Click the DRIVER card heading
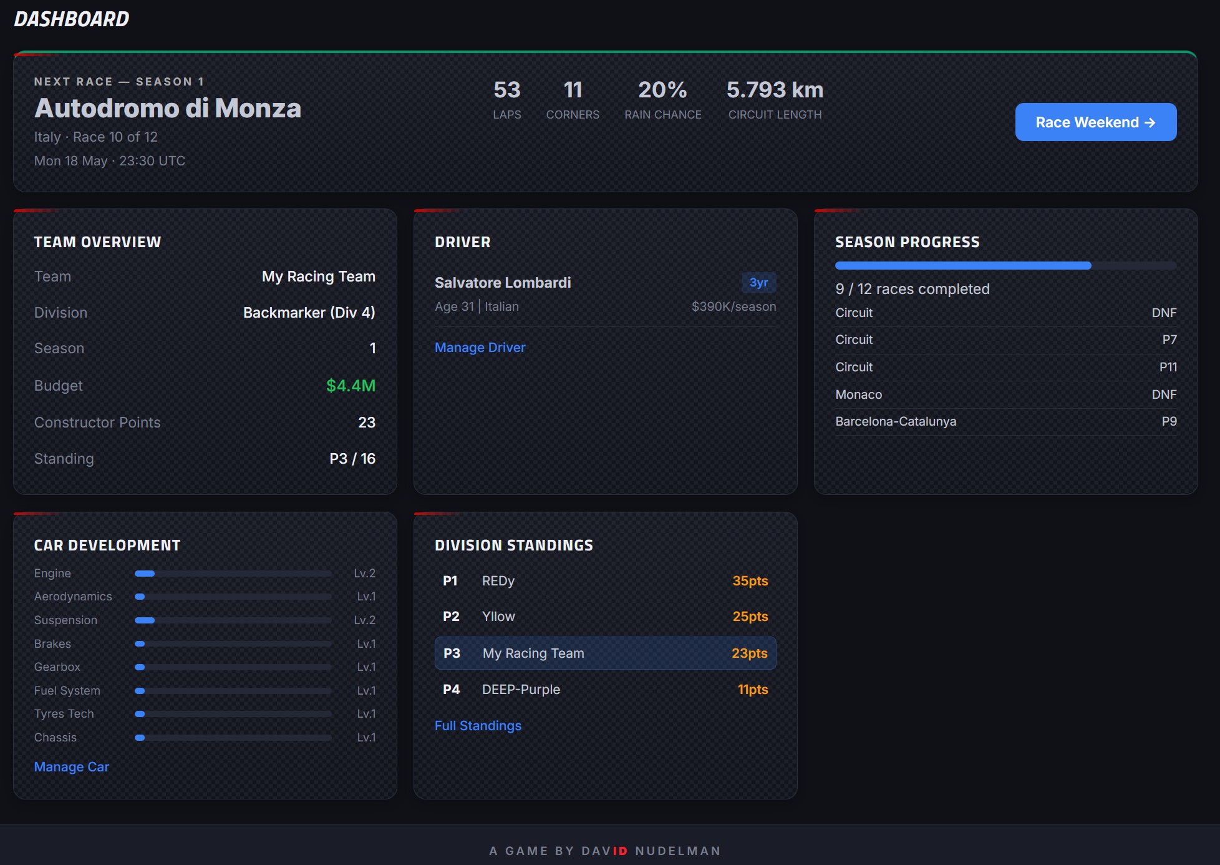1220x865 pixels. point(462,242)
